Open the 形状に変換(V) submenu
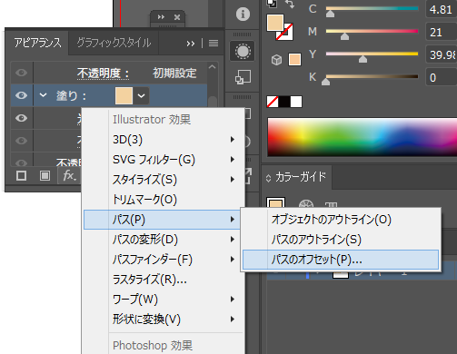Screen dimensions: 457x354 164,320
